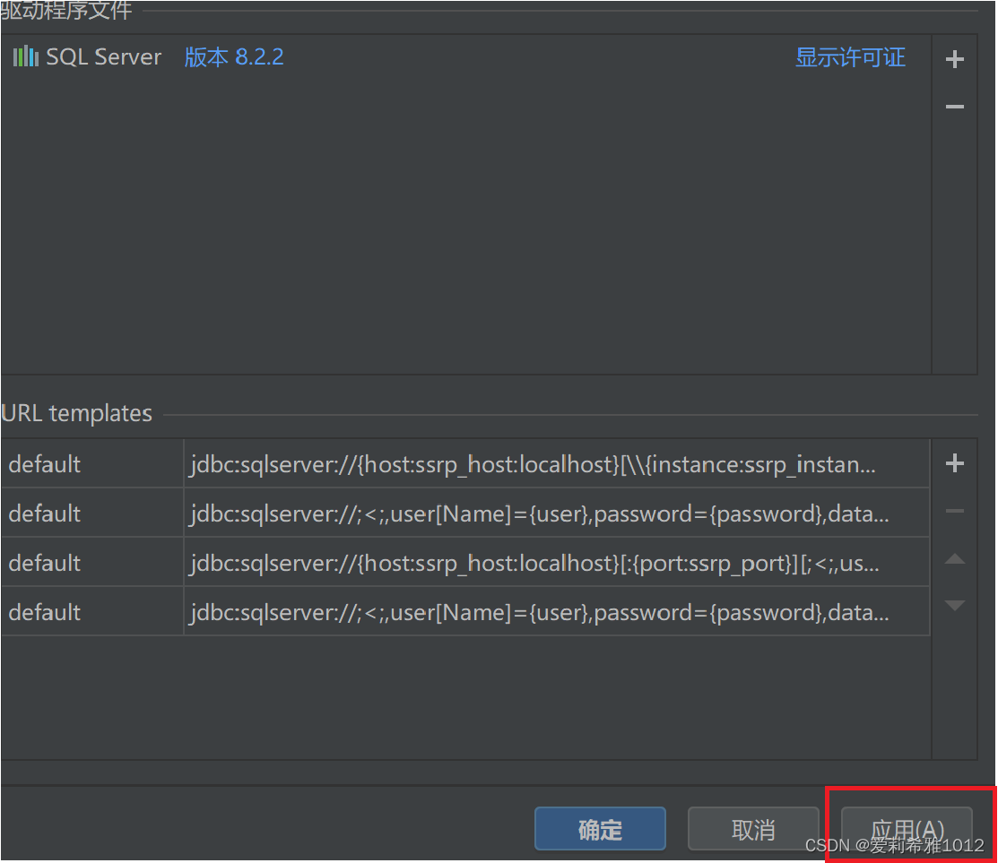998x863 pixels.
Task: Select the third default URL template row
Action: coord(43,562)
